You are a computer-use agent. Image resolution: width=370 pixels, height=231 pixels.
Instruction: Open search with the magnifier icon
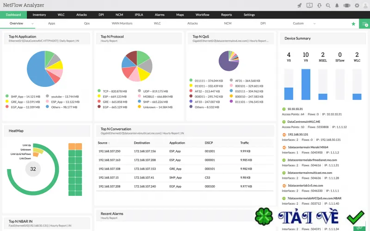[x=328, y=6]
